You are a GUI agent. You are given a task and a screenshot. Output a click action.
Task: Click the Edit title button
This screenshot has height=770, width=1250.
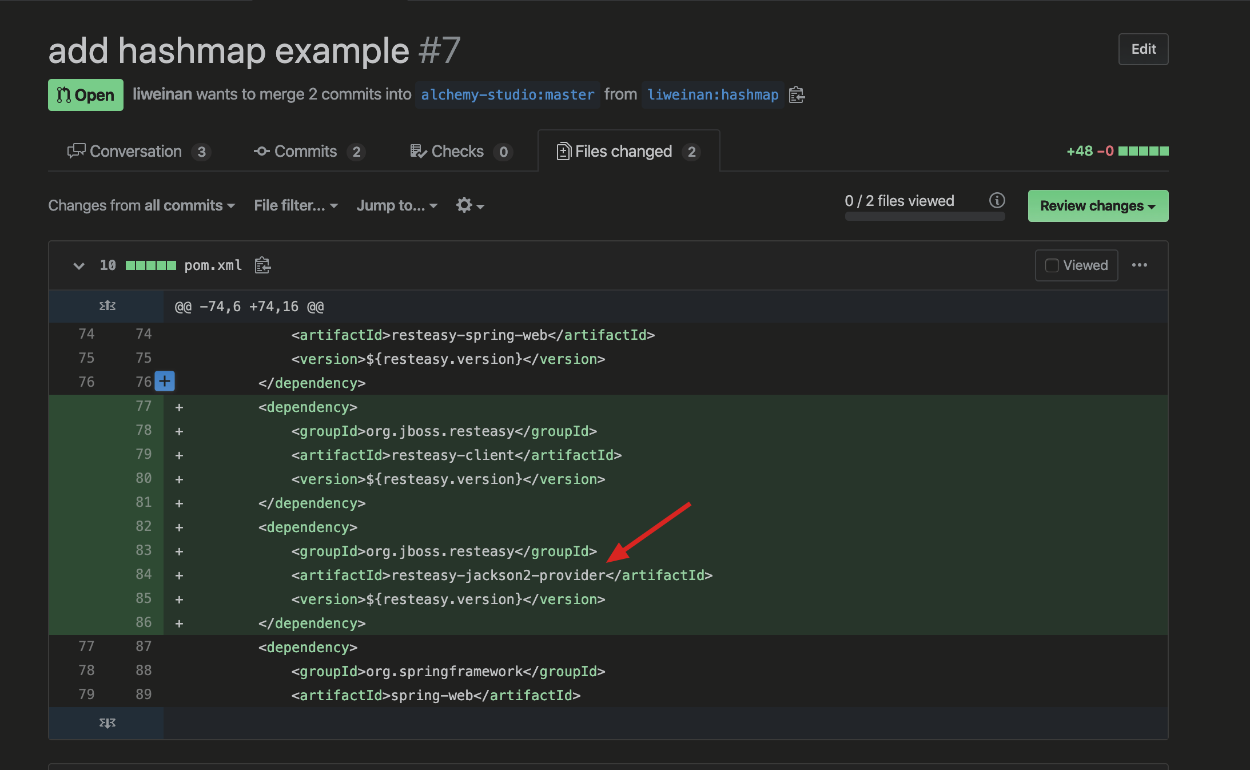(x=1142, y=49)
